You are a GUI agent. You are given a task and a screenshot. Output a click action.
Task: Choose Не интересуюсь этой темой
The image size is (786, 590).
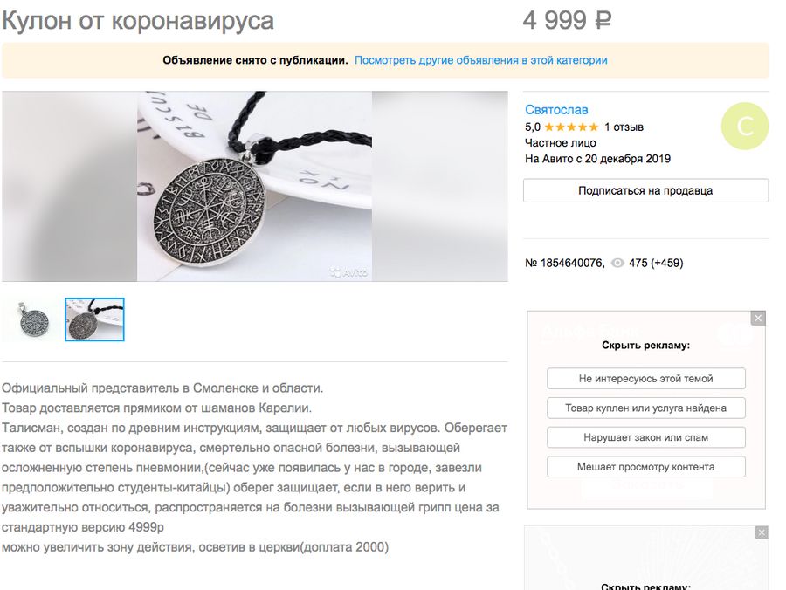pos(645,379)
